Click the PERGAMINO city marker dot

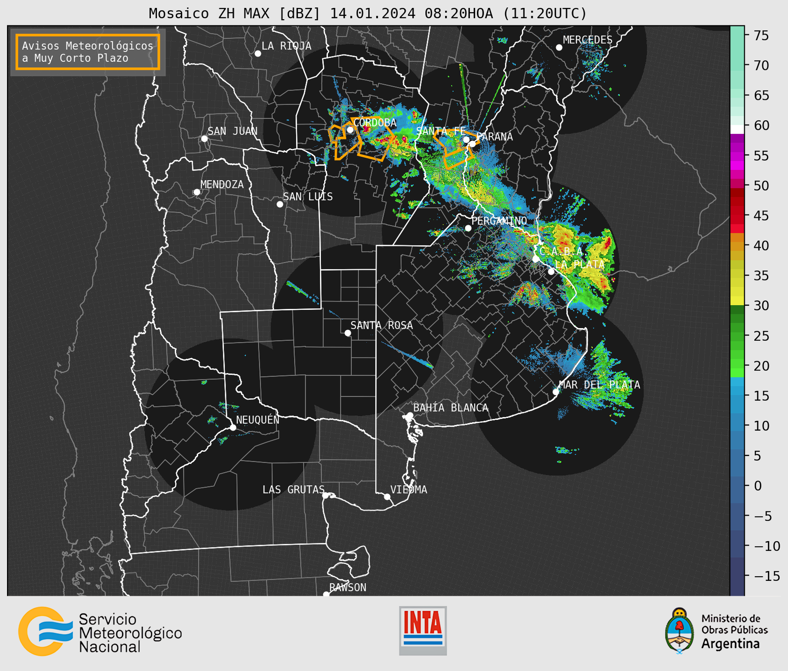[x=468, y=228]
